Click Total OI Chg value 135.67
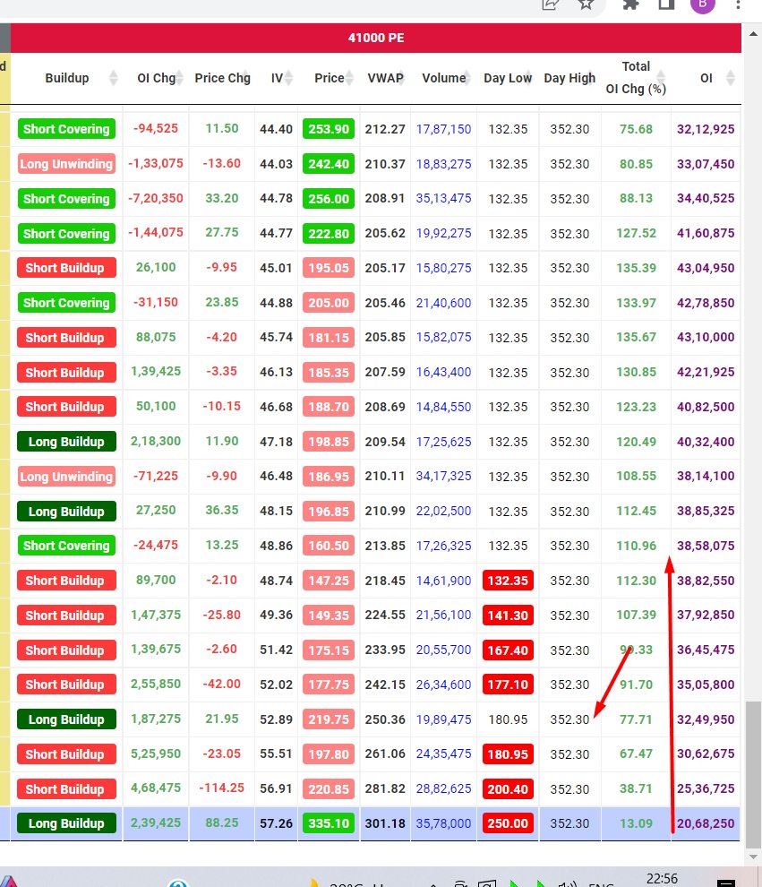 click(636, 337)
